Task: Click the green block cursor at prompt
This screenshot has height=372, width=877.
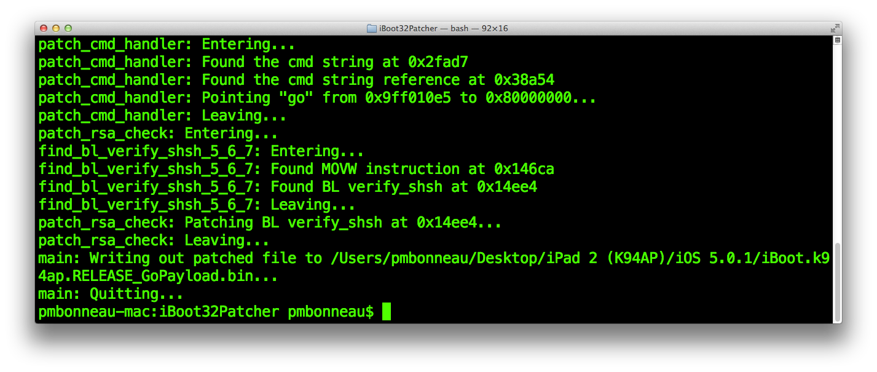Action: point(387,312)
